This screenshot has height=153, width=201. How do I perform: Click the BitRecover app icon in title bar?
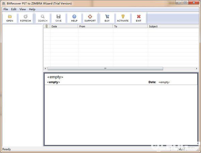[x=4, y=3]
